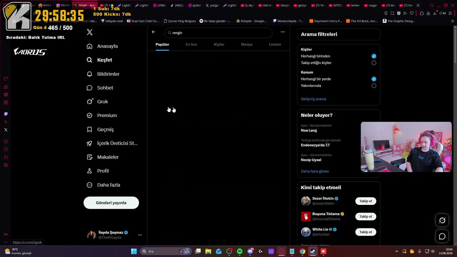The image size is (457, 257).
Task: Open Daha fazla circle icon
Action: (x=90, y=185)
